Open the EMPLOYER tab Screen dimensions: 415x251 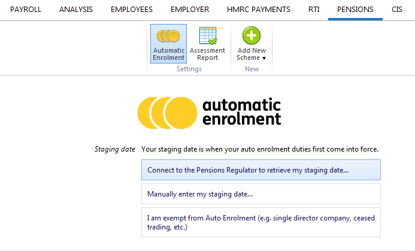190,10
